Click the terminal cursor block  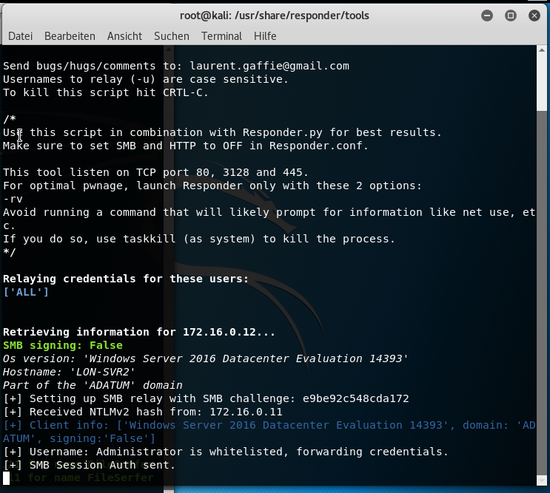7,478
